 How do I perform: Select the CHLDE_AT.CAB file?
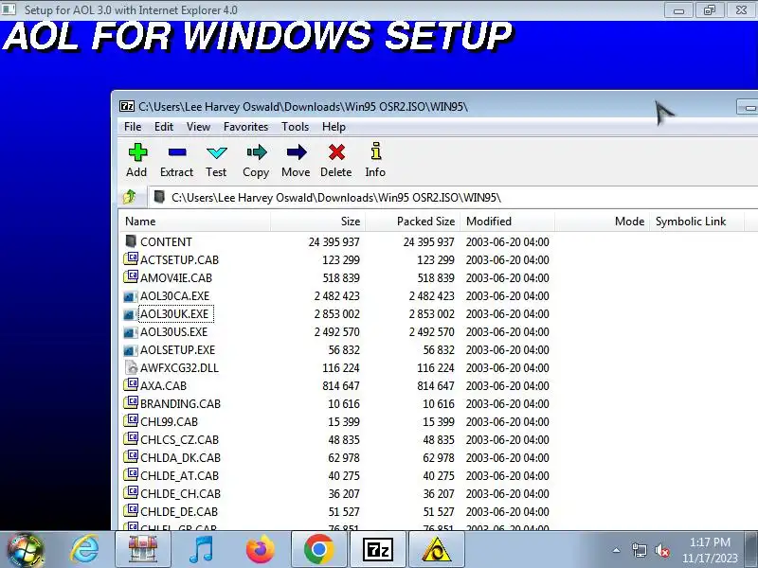[179, 476]
